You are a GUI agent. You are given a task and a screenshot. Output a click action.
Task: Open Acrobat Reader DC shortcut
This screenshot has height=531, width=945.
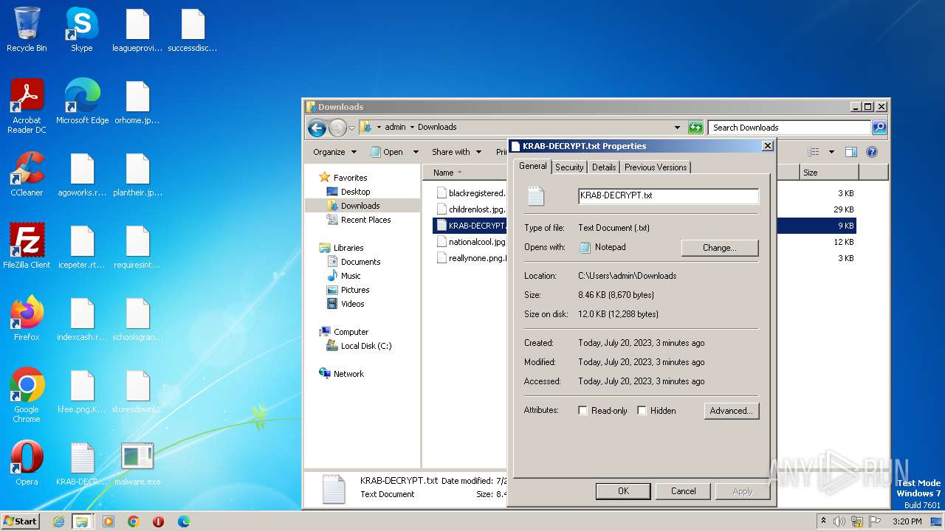[x=27, y=106]
